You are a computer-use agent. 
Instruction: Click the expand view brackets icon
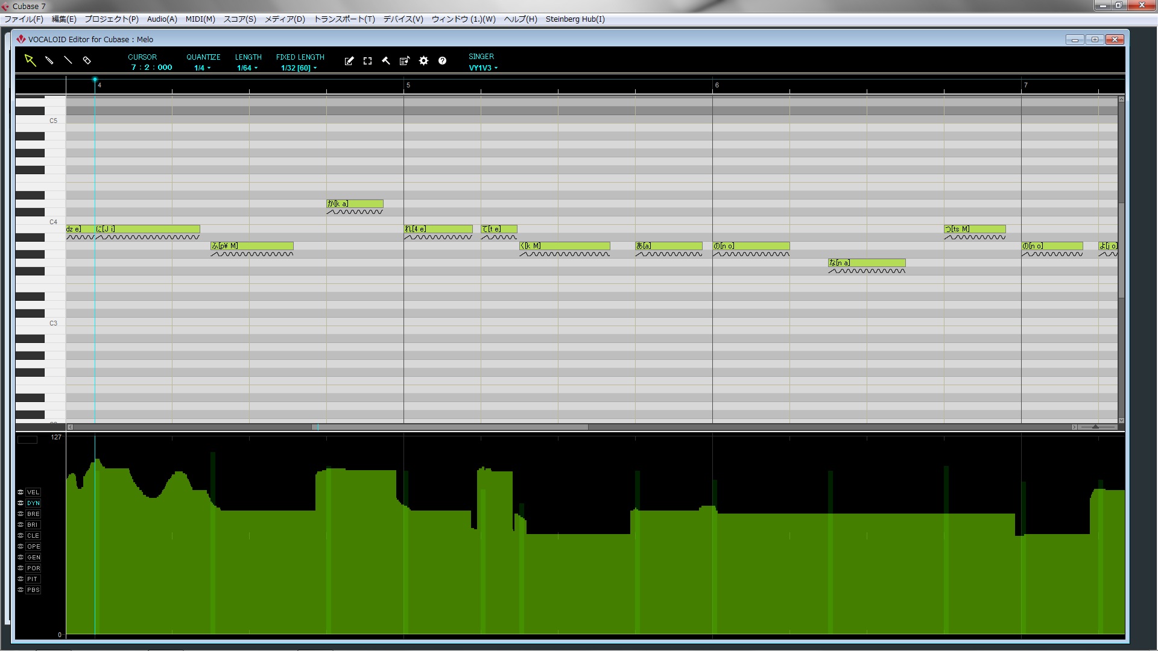[368, 61]
